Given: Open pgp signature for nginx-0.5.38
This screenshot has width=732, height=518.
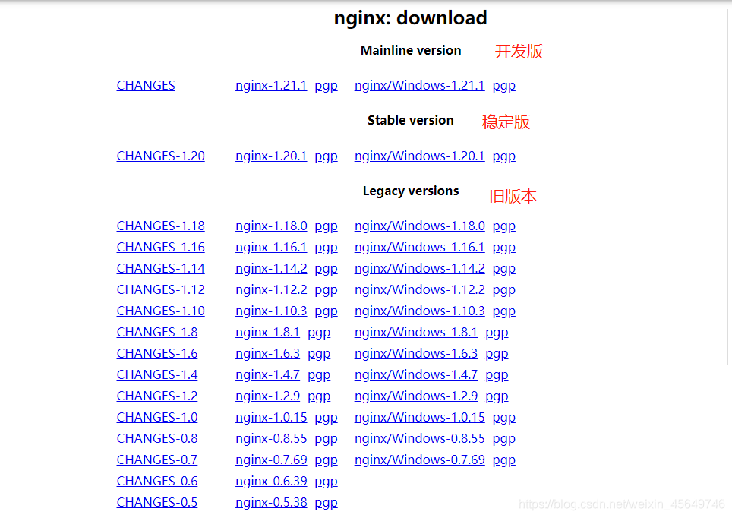Looking at the screenshot, I should click(326, 503).
